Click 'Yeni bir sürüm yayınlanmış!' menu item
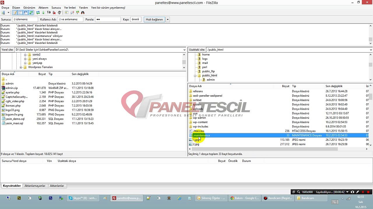 click(x=108, y=8)
